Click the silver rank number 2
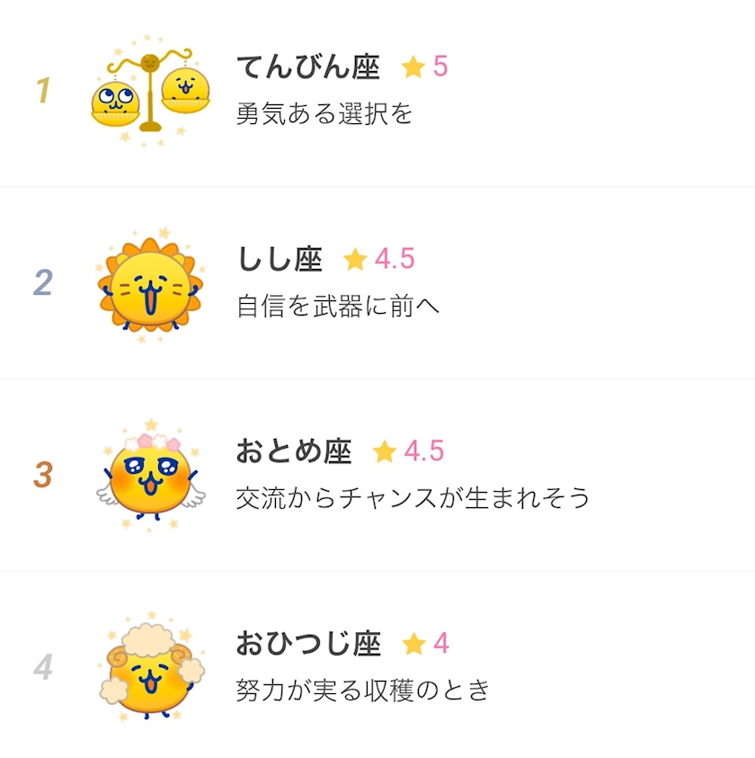Viewport: 755px width, 758px height. (x=43, y=283)
